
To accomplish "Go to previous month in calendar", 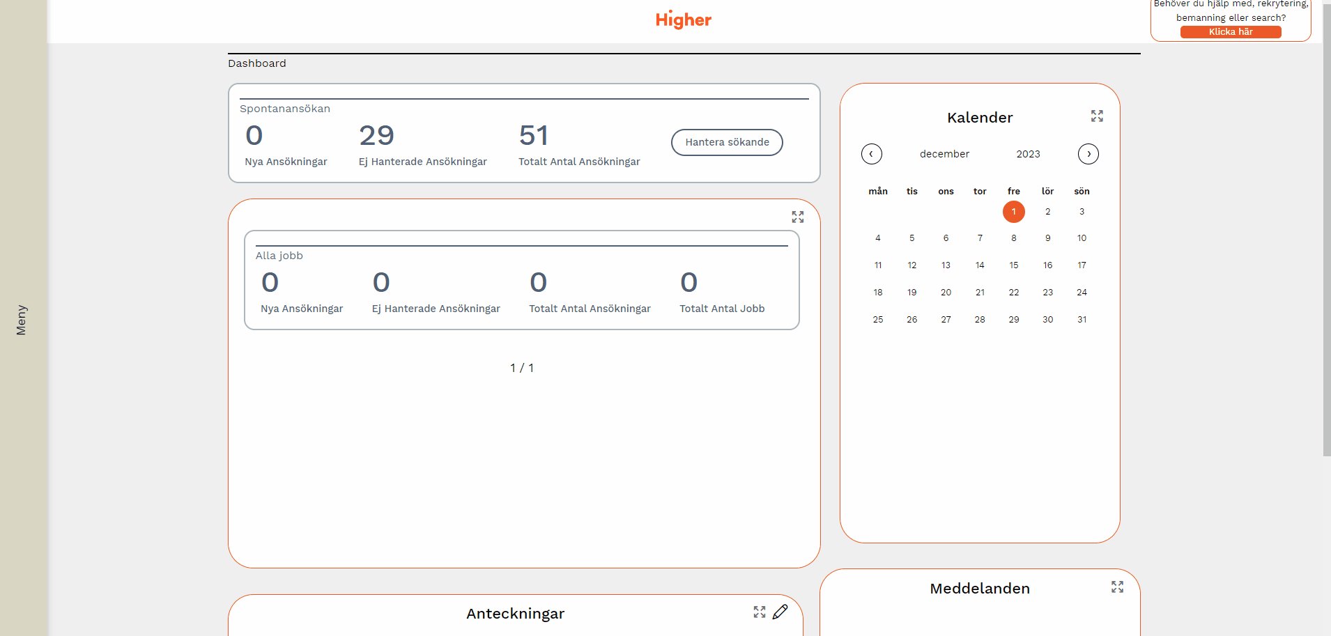I will (x=871, y=154).
